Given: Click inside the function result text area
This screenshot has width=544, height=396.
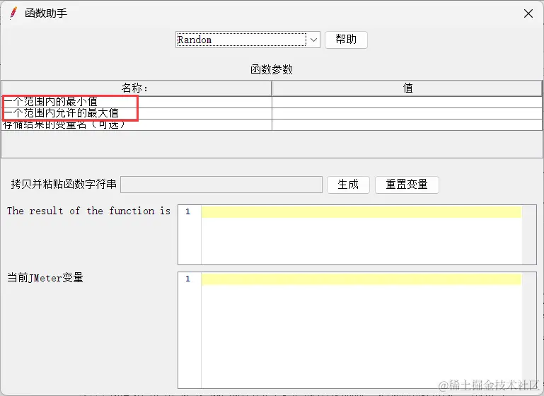Looking at the screenshot, I should (x=361, y=235).
